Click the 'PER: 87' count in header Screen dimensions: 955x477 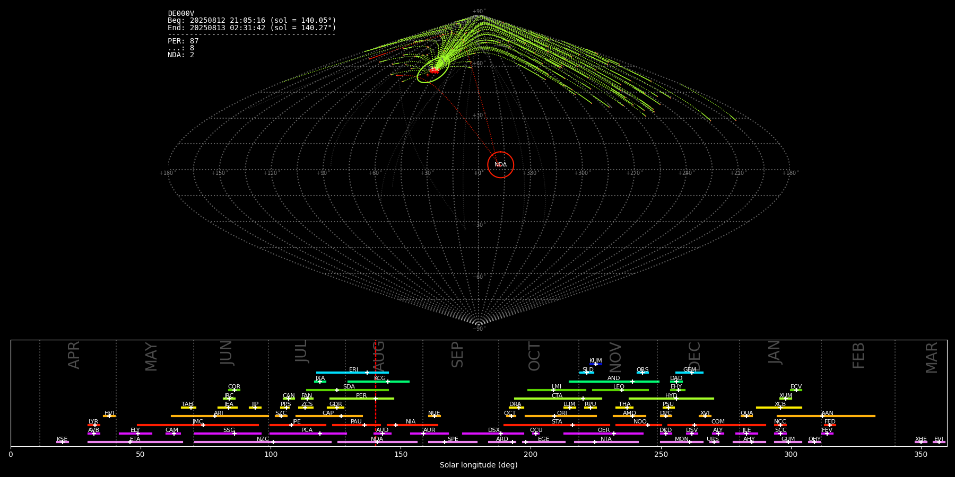[x=183, y=41]
